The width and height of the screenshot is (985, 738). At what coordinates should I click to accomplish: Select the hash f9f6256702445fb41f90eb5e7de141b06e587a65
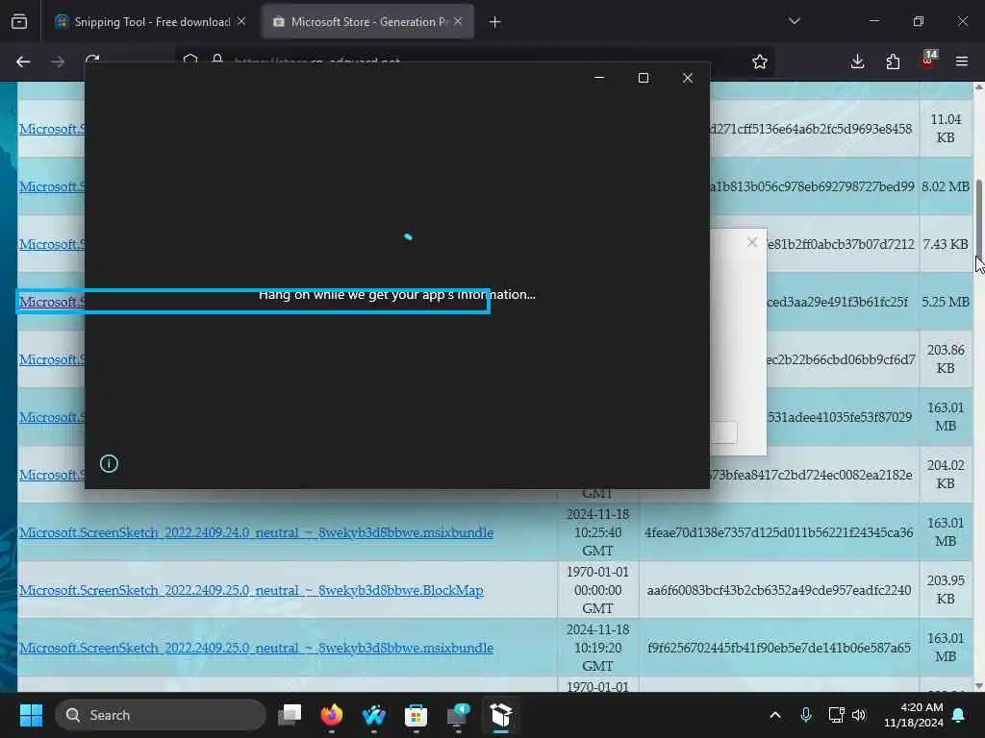tap(779, 649)
